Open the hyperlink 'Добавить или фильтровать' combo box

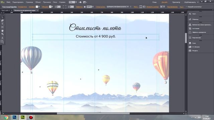[117, 7]
